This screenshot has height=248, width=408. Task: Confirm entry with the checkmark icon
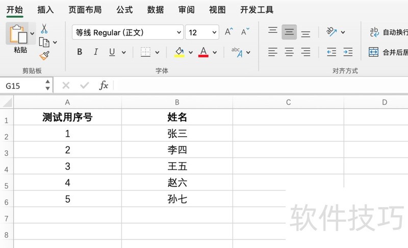(84, 85)
